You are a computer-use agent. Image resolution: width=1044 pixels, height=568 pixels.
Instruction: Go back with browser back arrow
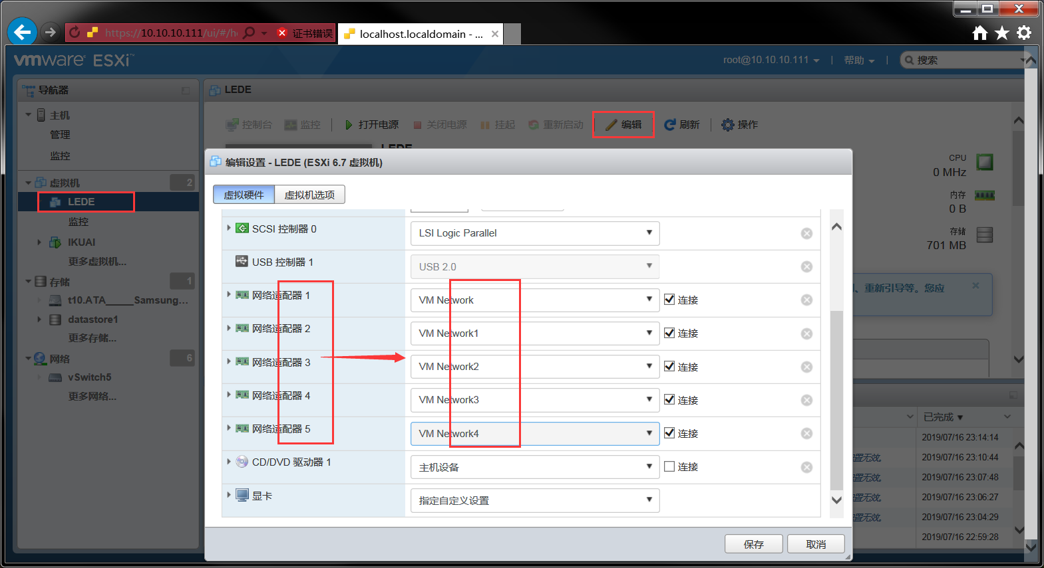click(x=23, y=32)
